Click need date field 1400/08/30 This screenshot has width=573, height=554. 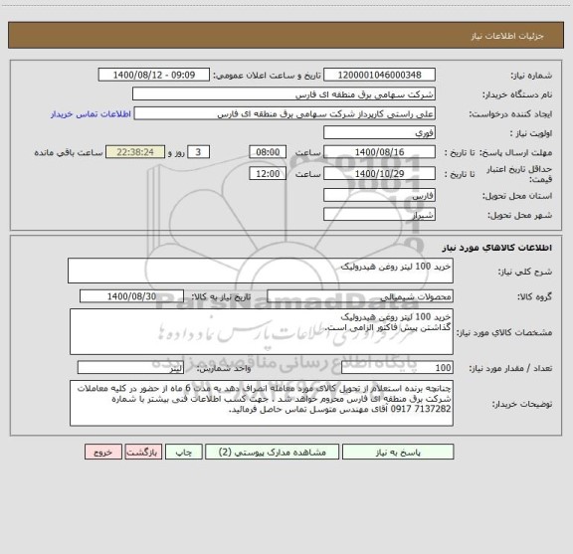click(x=131, y=296)
